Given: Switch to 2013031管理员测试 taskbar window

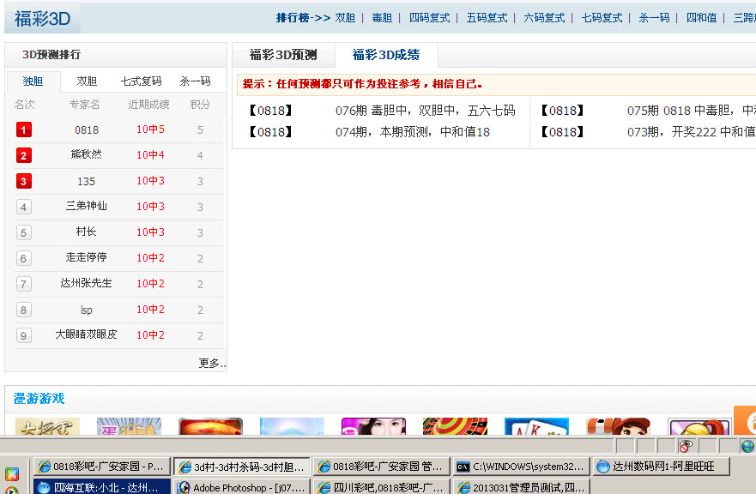Looking at the screenshot, I should coord(522,487).
